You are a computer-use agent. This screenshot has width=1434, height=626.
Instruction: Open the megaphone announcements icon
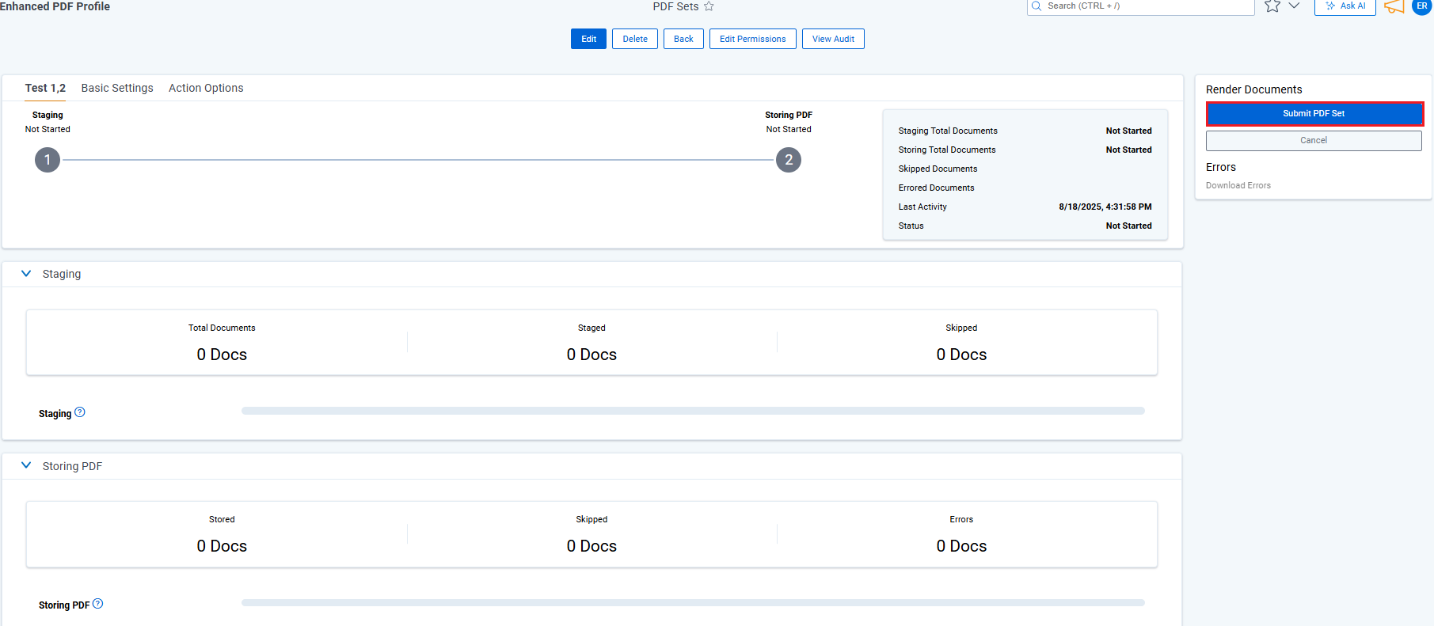click(x=1394, y=6)
